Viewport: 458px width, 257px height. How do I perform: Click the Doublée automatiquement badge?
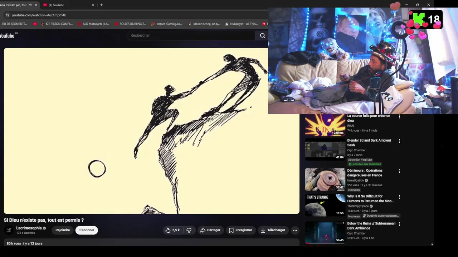tap(380, 216)
